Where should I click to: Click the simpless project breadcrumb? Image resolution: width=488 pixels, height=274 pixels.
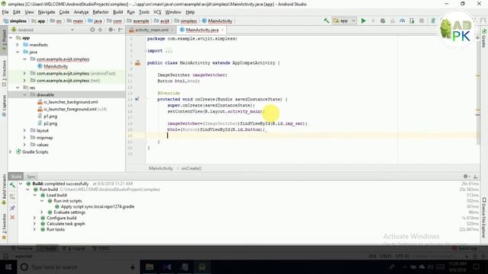coord(15,21)
